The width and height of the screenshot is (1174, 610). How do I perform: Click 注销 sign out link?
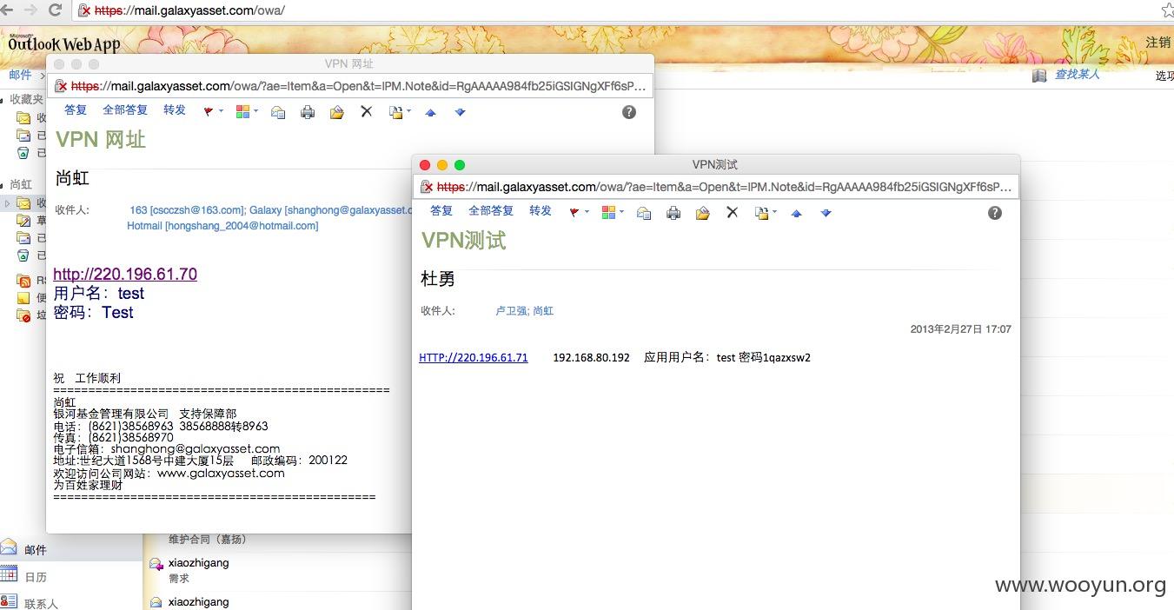[1158, 43]
